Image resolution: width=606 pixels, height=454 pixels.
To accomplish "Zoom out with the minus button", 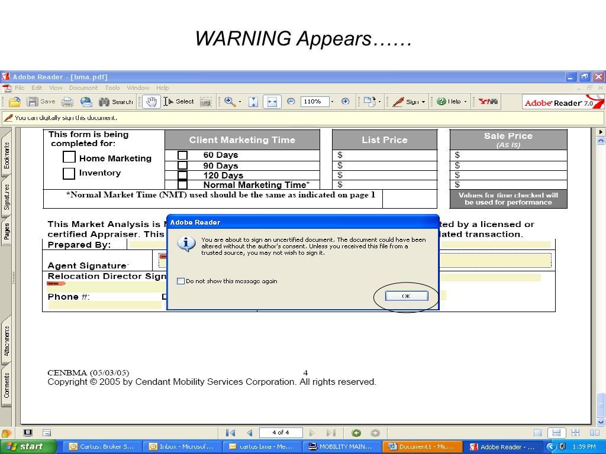I will [x=291, y=102].
